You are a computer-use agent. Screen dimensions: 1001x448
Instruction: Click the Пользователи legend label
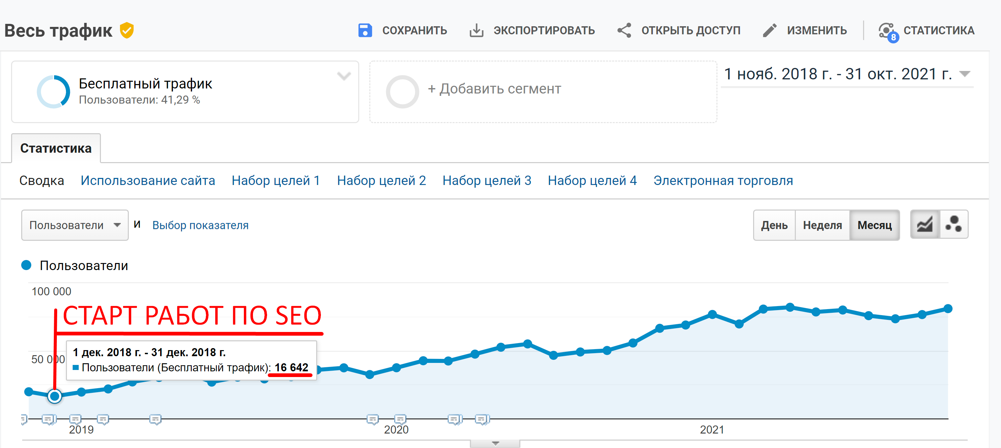coord(83,266)
